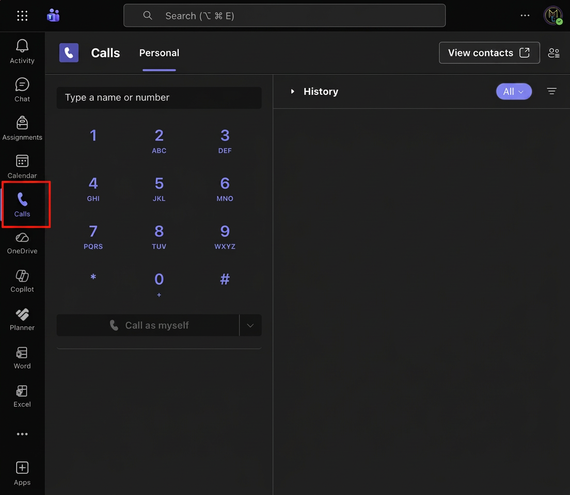Open Word from the sidebar
This screenshot has width=570, height=495.
point(22,358)
